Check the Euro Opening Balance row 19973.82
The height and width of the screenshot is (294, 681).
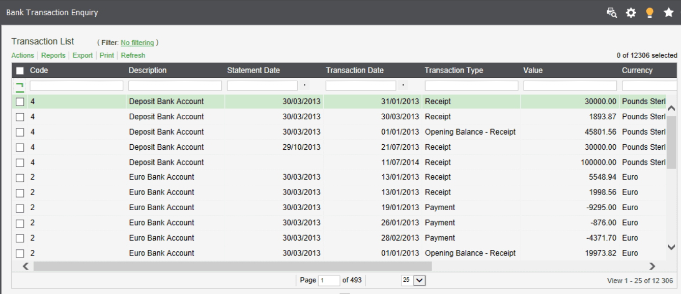click(x=20, y=253)
